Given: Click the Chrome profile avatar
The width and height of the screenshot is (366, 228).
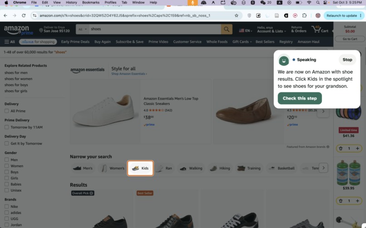Looking at the screenshot, I should 318,15.
